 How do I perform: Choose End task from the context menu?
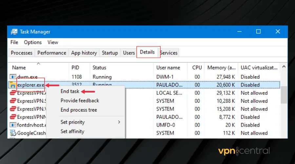point(70,91)
